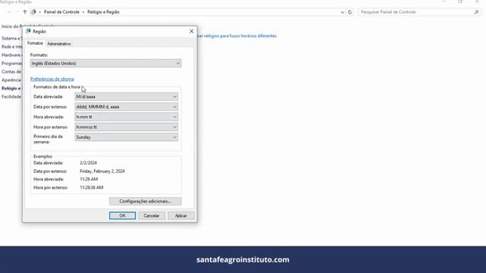The width and height of the screenshot is (486, 273).
Task: Open the Data por extenso dropdown
Action: pos(126,107)
